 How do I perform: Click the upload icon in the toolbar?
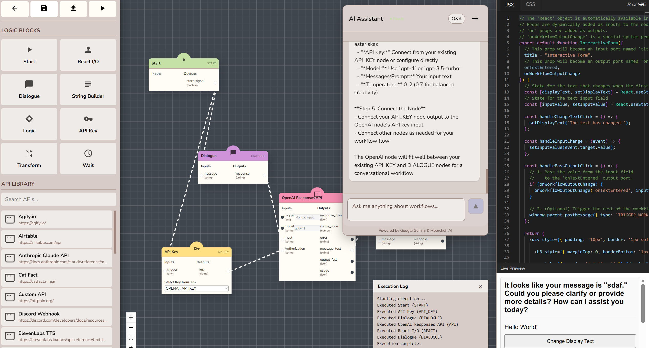(x=73, y=8)
